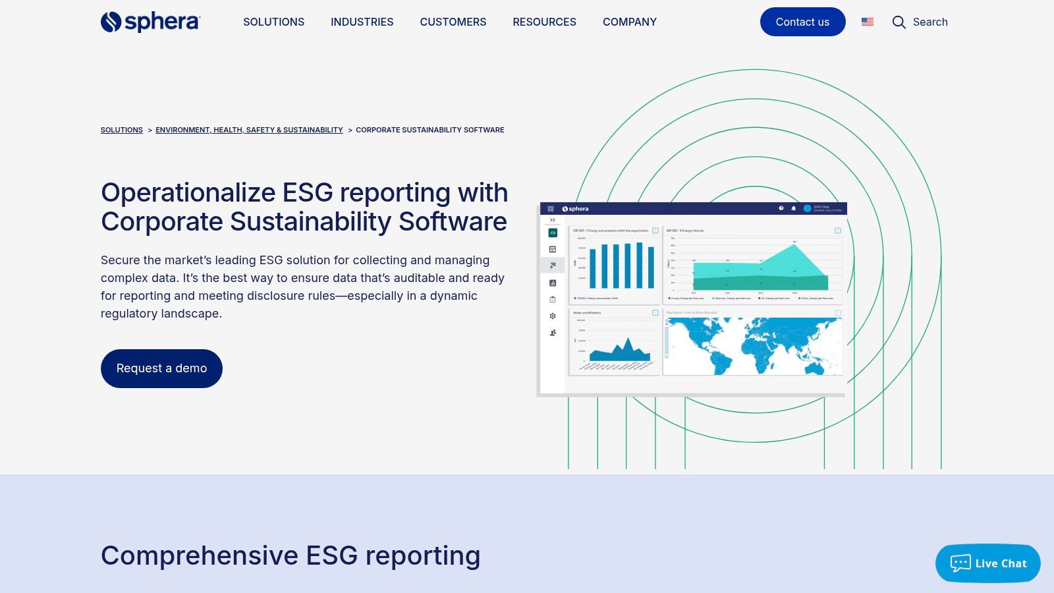Open the help icon in the dashboard header
The width and height of the screenshot is (1054, 593).
[781, 208]
